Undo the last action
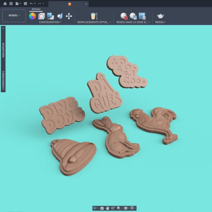This screenshot has width=212, height=212. pos(31,4)
